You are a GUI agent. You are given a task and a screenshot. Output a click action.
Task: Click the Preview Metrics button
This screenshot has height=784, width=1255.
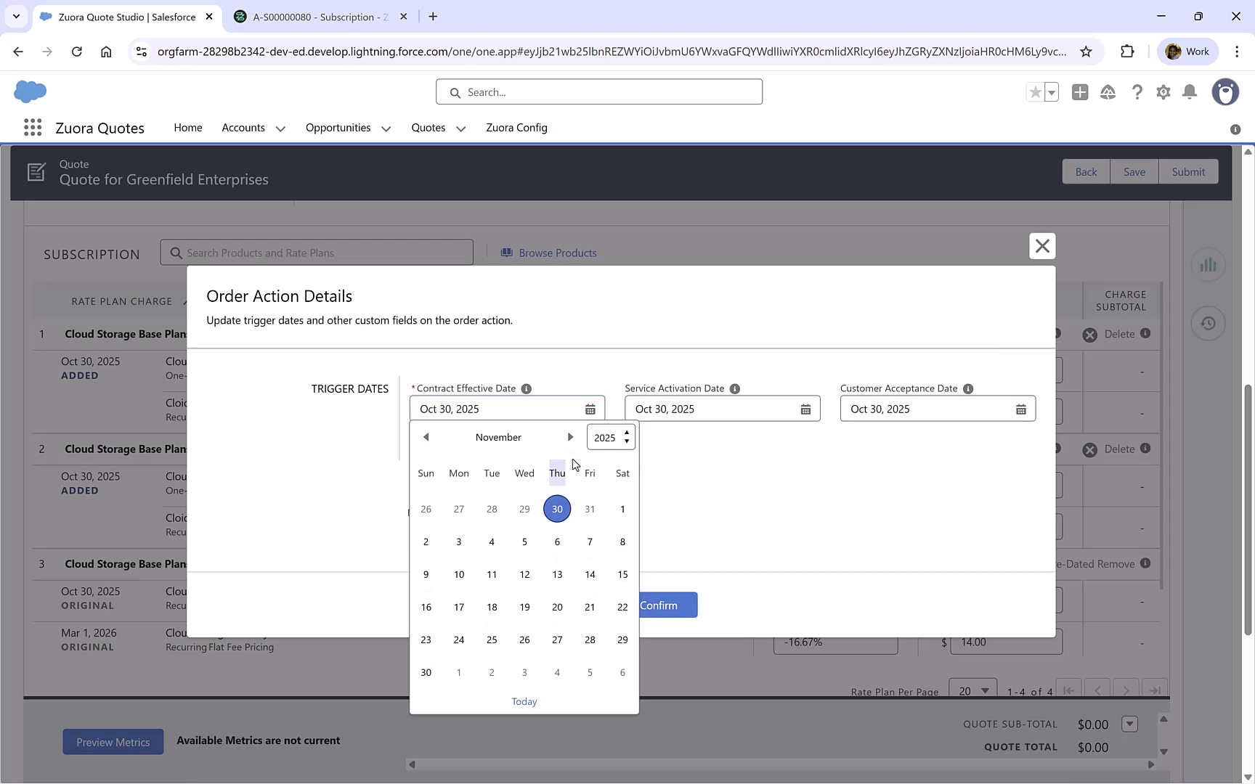click(113, 741)
